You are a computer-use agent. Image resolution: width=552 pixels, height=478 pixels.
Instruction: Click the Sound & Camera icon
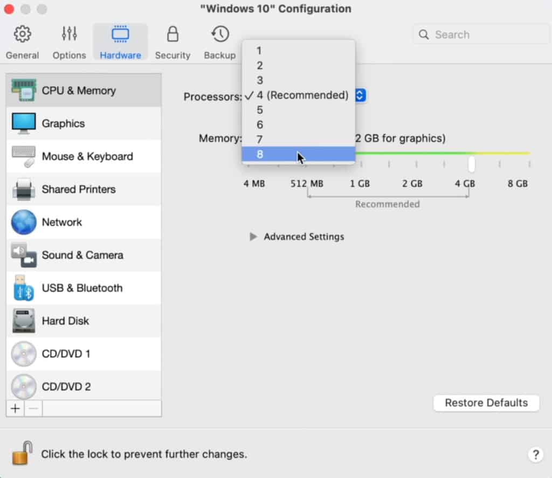point(24,255)
